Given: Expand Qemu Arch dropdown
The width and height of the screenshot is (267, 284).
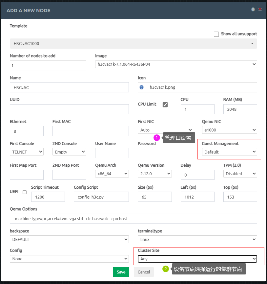Looking at the screenshot, I should 112,174.
